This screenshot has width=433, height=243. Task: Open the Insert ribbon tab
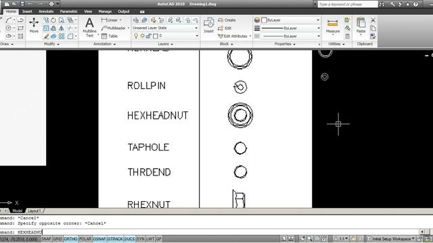(27, 11)
